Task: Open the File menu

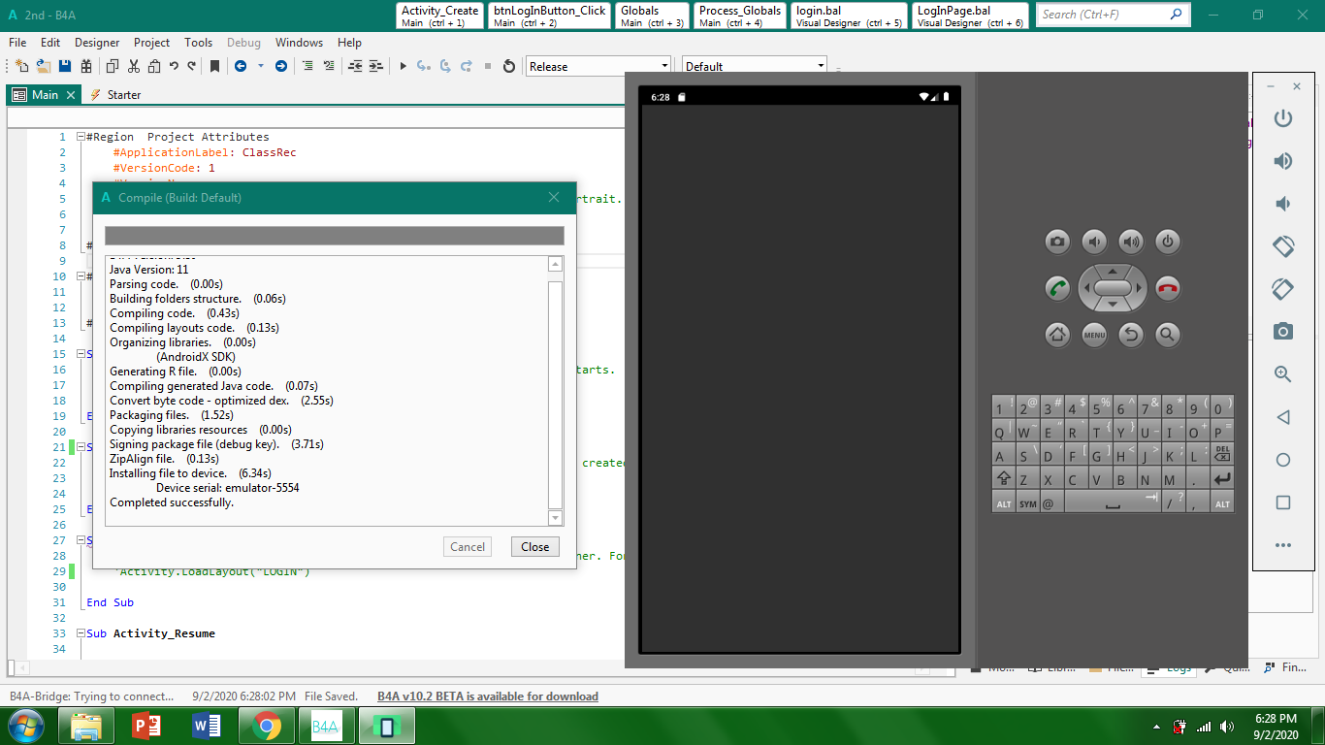Action: click(x=17, y=43)
